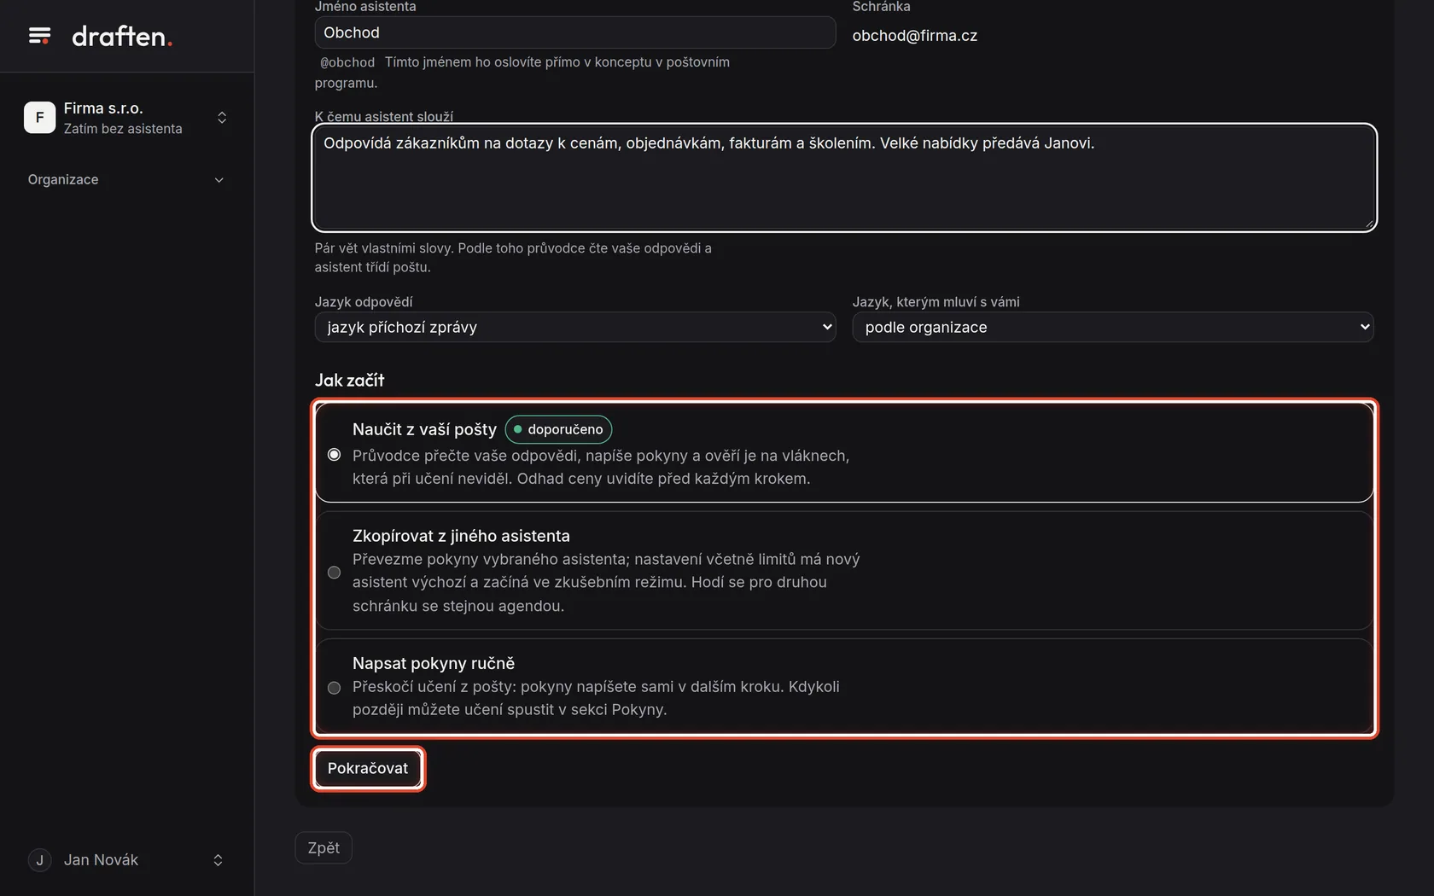Click the textarea resize handle corner
1434x896 pixels.
[x=1368, y=223]
